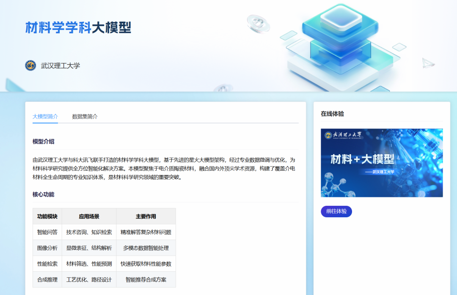The height and width of the screenshot is (295, 457).
Task: Click the 合成推理 table row
Action: point(47,279)
